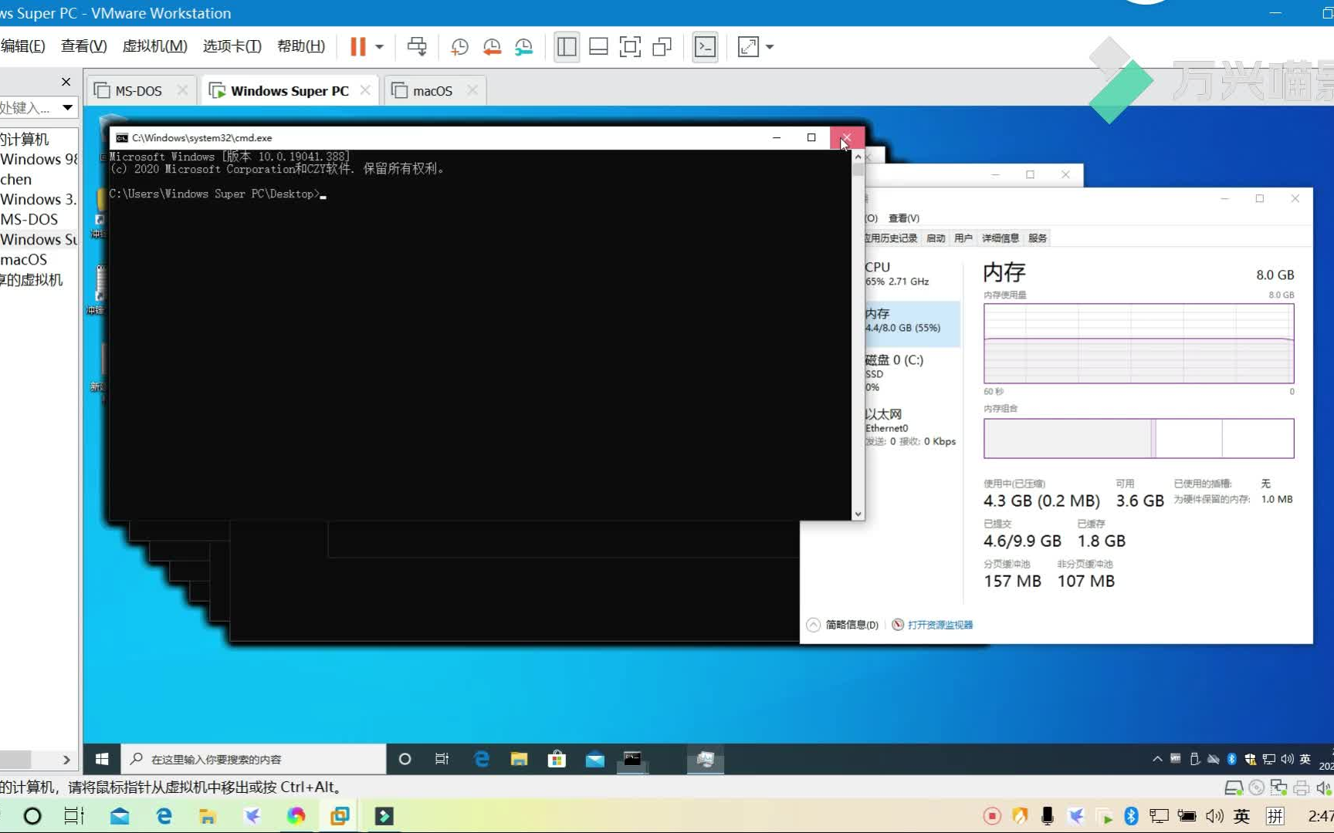1334x833 pixels.
Task: Open File Explorer from the guest taskbar
Action: click(519, 759)
